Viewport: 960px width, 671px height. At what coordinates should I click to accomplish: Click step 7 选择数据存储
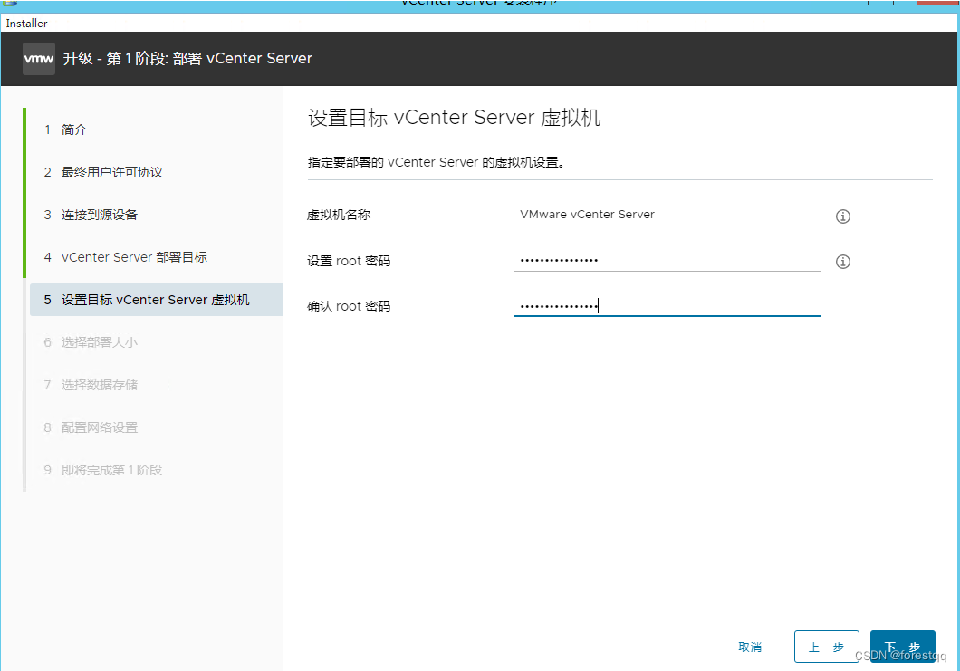[x=91, y=385]
